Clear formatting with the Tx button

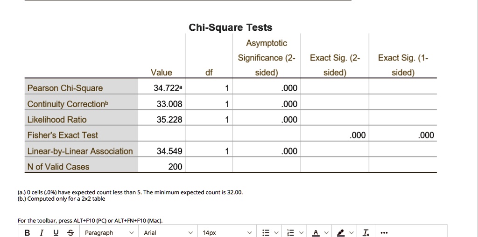tap(366, 233)
